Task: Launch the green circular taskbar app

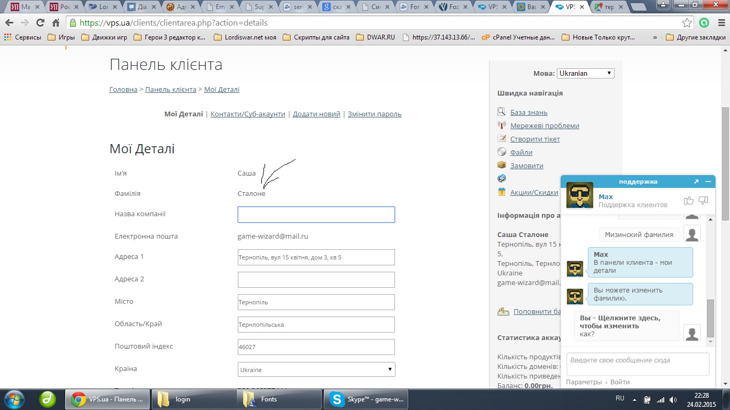Action: [x=49, y=399]
